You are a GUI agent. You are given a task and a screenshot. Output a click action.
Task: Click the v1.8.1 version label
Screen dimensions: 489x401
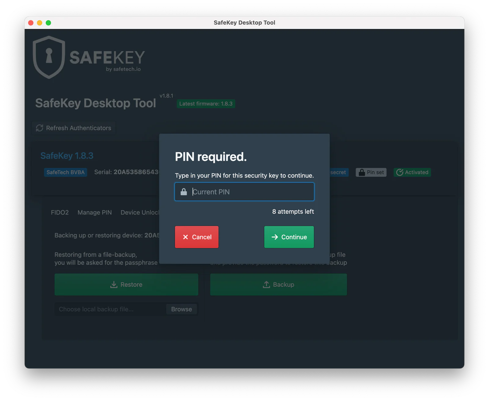click(x=167, y=96)
